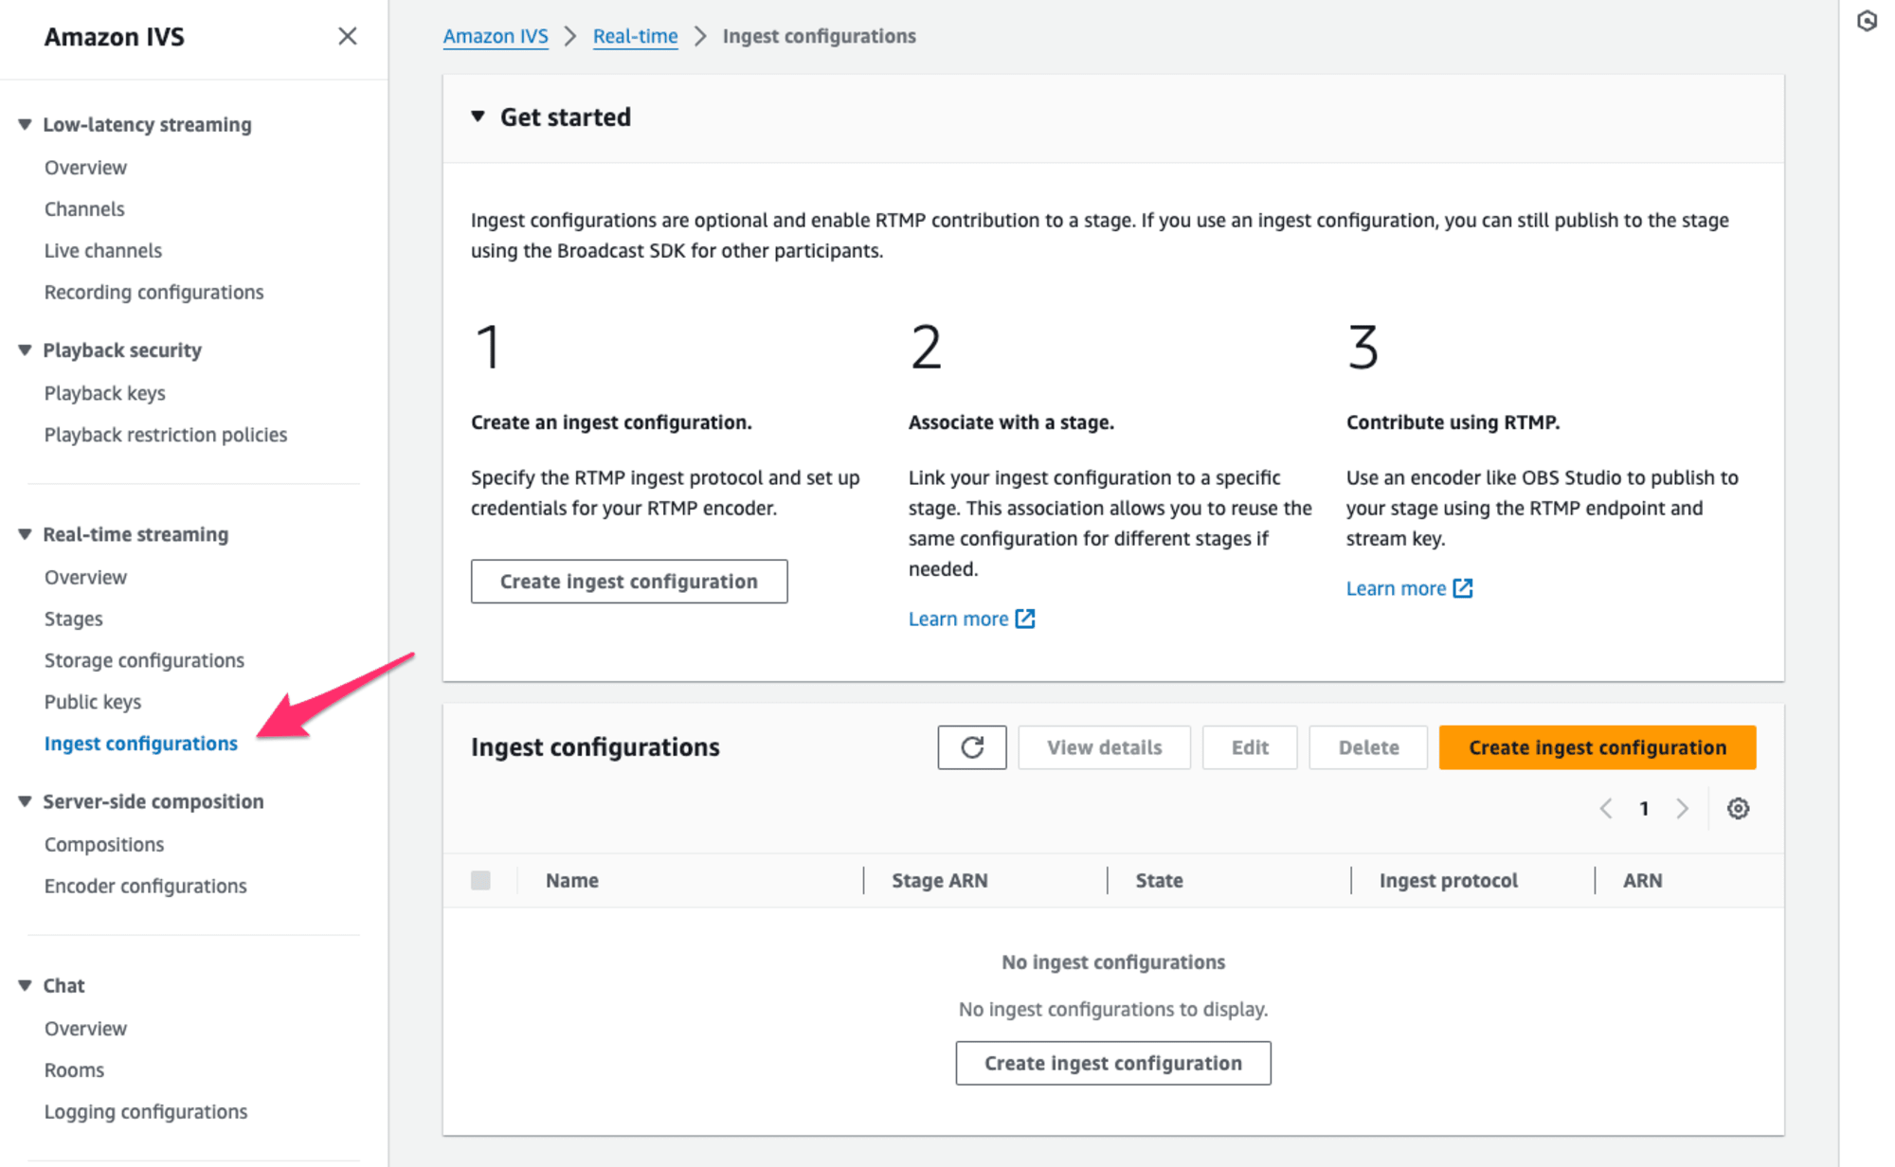Open Storage configurations page
This screenshot has width=1895, height=1167.
(x=144, y=660)
